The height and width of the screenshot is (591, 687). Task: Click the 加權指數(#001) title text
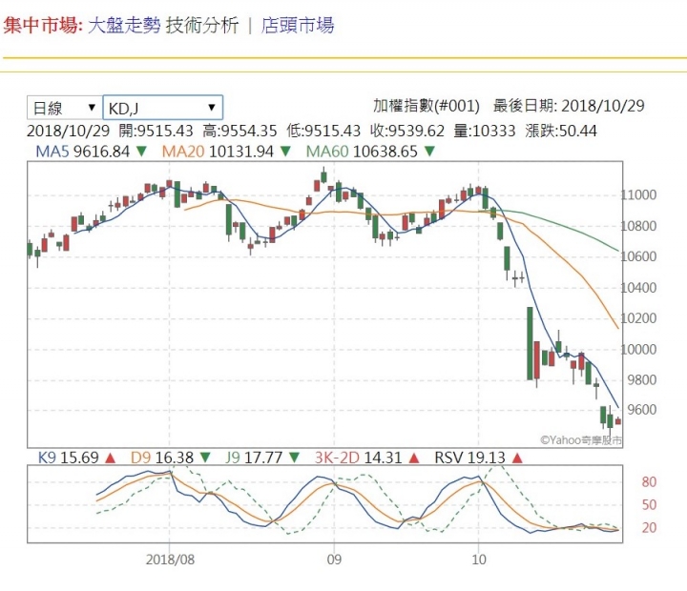coord(427,106)
